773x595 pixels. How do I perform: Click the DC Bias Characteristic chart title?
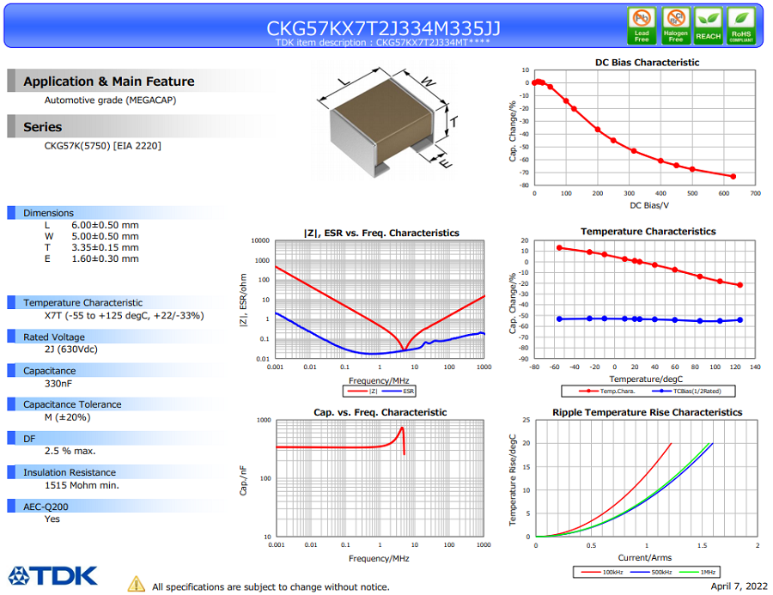[648, 63]
